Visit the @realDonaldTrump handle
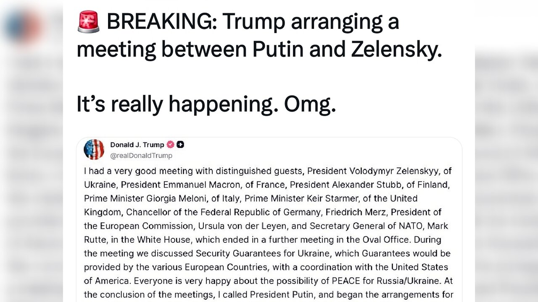 pos(141,156)
